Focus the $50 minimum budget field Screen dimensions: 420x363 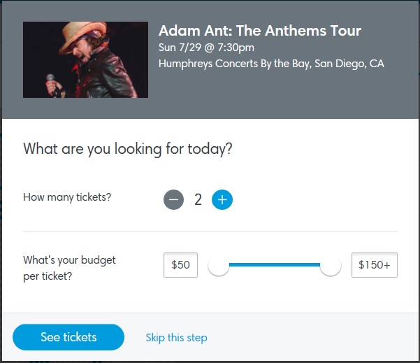[x=180, y=265]
